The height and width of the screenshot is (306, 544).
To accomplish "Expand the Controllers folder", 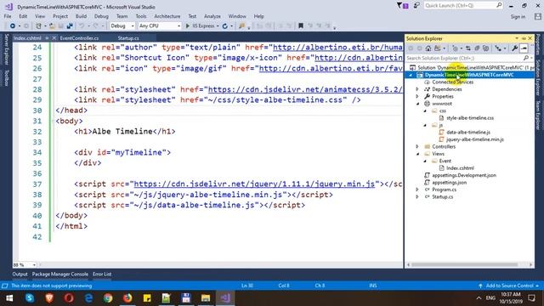I will click(417, 147).
